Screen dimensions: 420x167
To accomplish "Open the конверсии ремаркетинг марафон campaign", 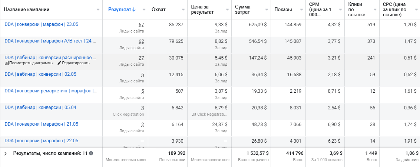I will (x=50, y=91).
